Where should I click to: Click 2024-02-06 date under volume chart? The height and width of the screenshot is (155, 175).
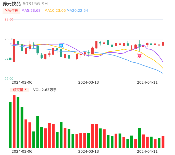pos(22,151)
